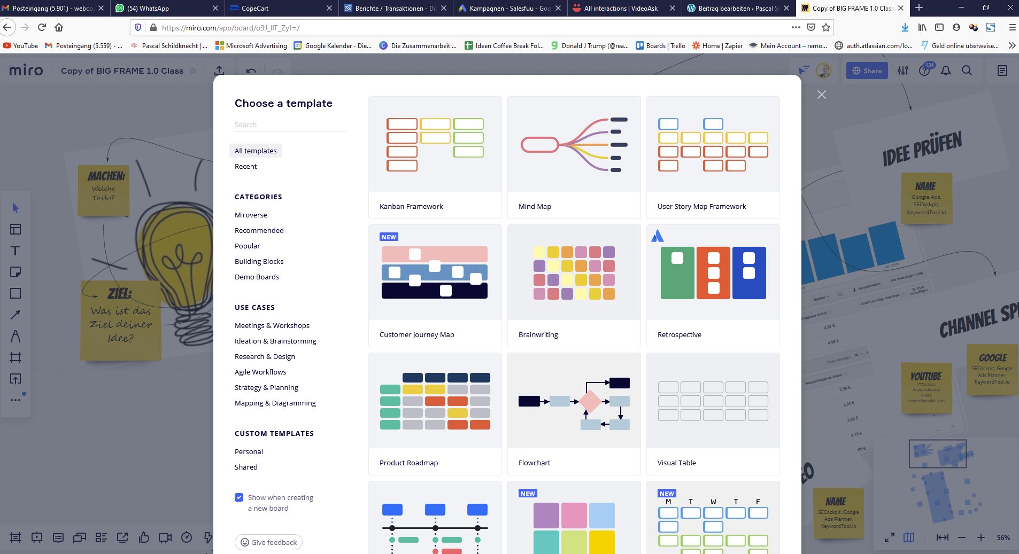1019x554 pixels.
Task: Start screen sharing from bottom toolbar
Action: pyautogui.click(x=122, y=537)
